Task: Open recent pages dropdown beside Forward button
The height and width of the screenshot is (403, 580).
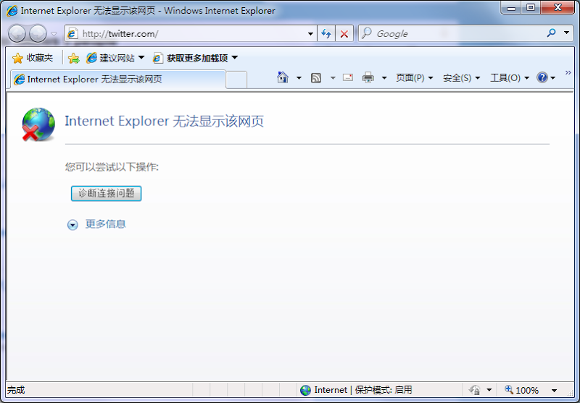Action: [x=54, y=34]
